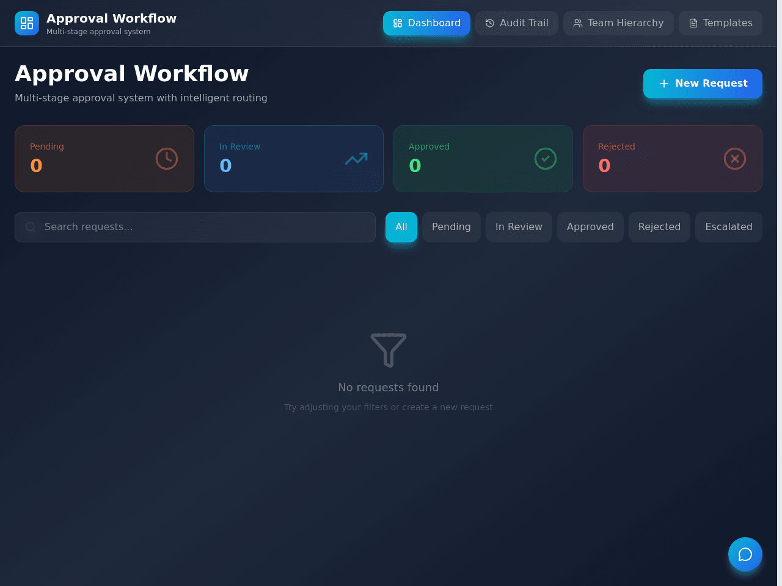
Task: Click the Rejected count value 0
Action: pos(604,166)
